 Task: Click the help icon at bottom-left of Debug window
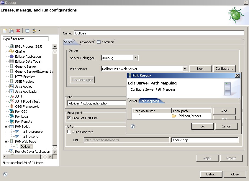[x=5, y=174]
